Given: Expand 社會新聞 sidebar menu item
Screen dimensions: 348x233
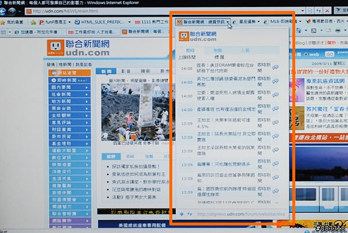Looking at the screenshot, I should click(70, 94).
